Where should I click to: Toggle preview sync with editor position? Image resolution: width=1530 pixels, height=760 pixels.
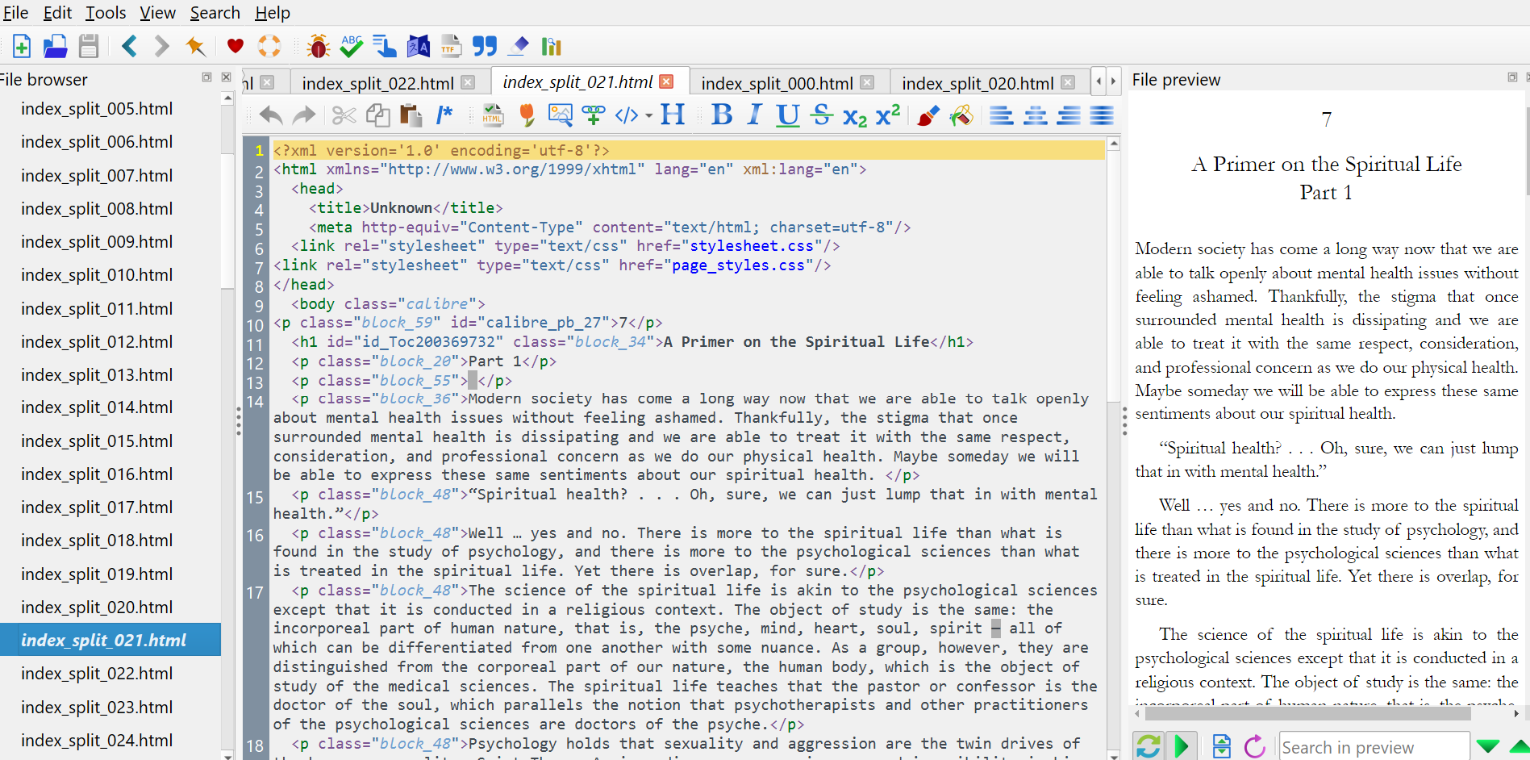(1222, 746)
